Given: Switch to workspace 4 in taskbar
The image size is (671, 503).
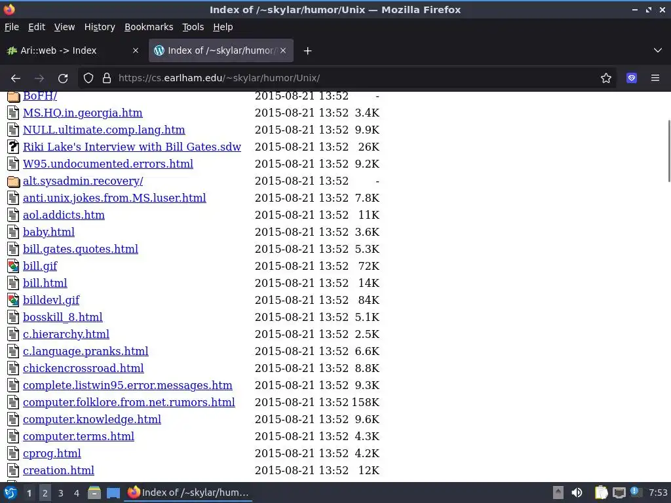Looking at the screenshot, I should coord(77,493).
